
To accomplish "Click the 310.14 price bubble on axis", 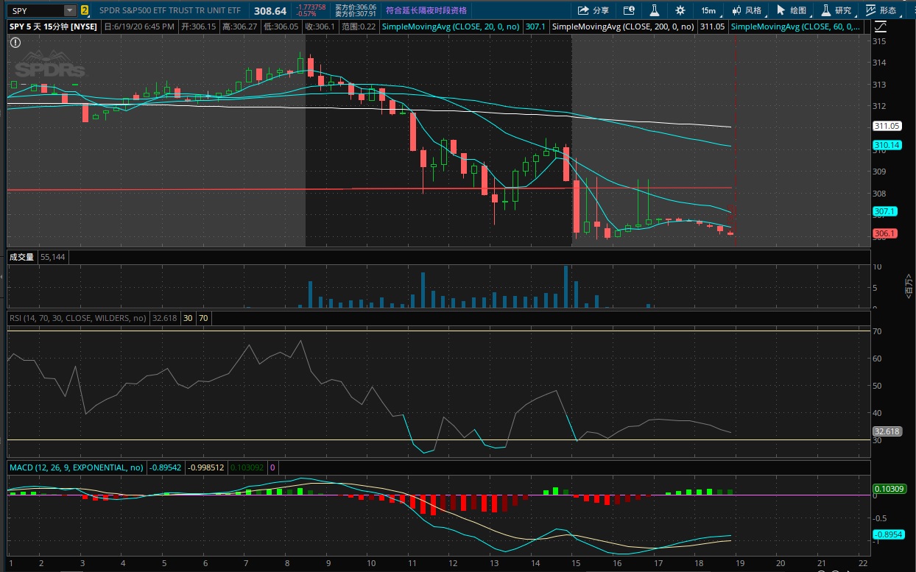I will click(x=886, y=145).
